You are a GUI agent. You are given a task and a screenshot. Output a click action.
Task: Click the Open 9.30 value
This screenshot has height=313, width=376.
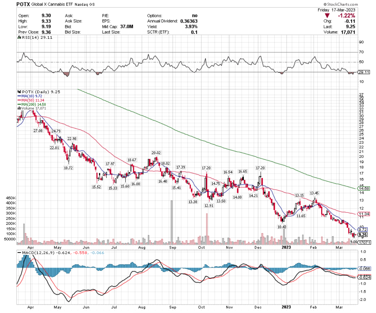(46, 15)
